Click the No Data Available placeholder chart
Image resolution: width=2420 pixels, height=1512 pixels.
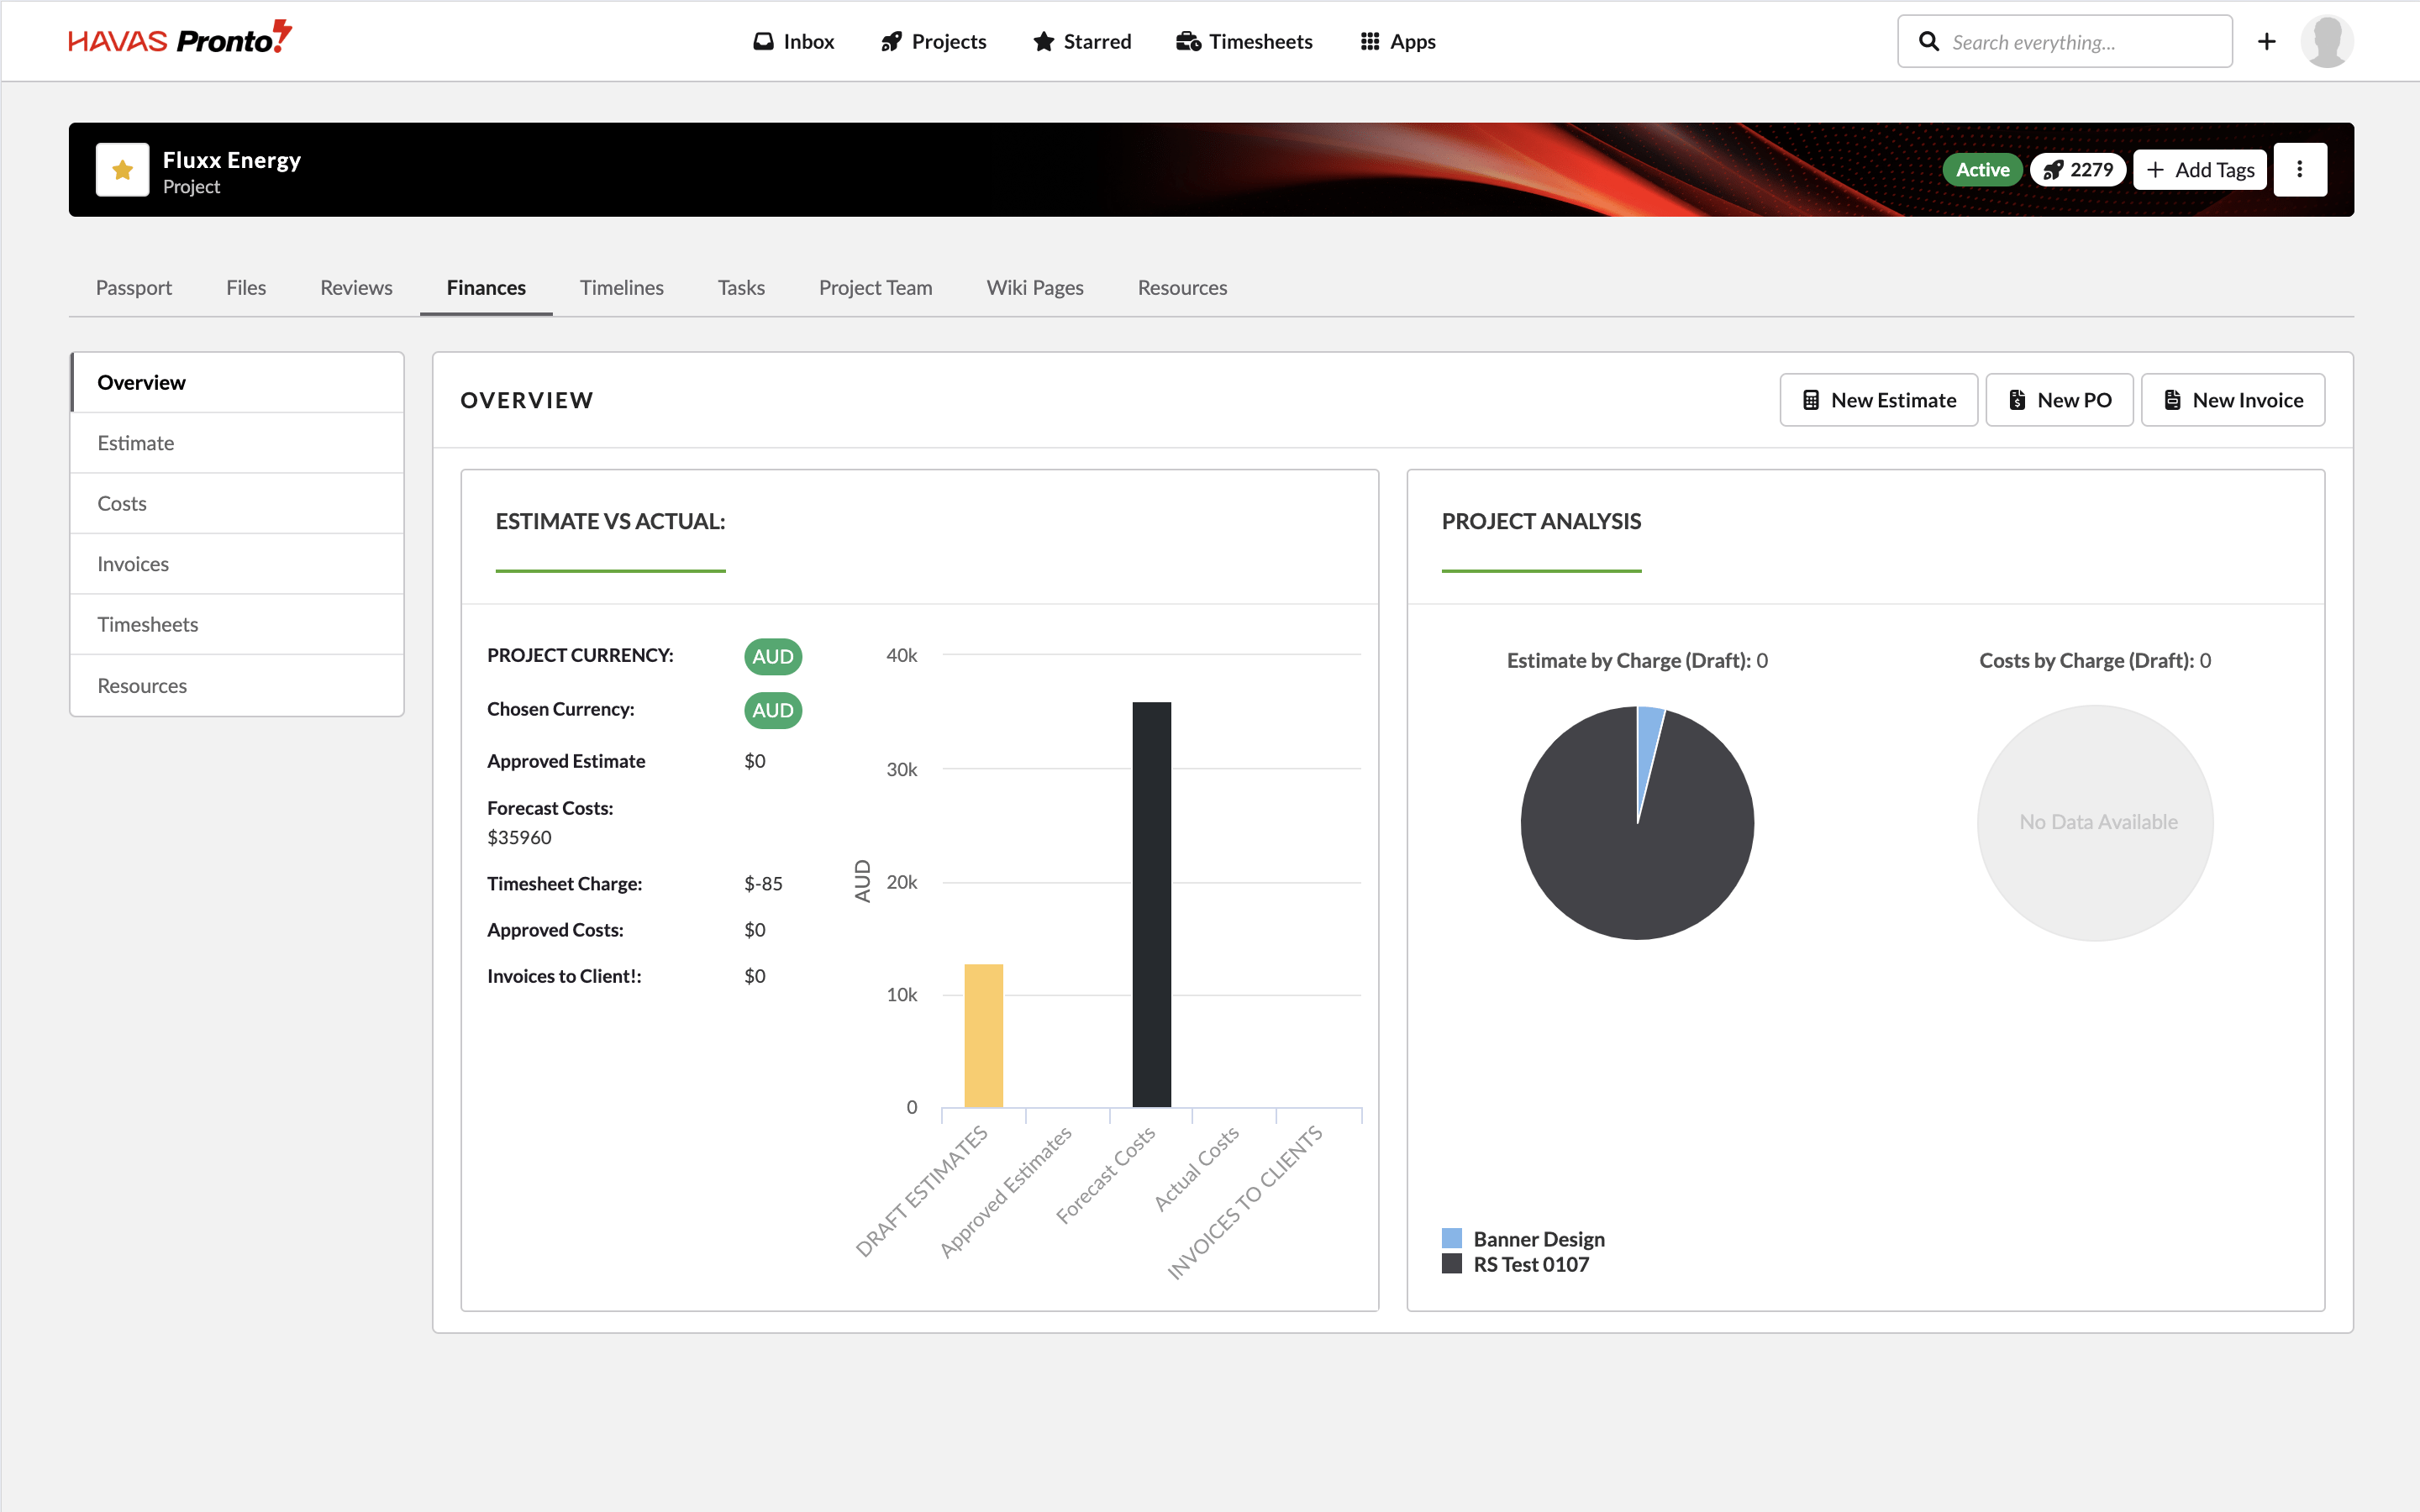(x=2095, y=823)
